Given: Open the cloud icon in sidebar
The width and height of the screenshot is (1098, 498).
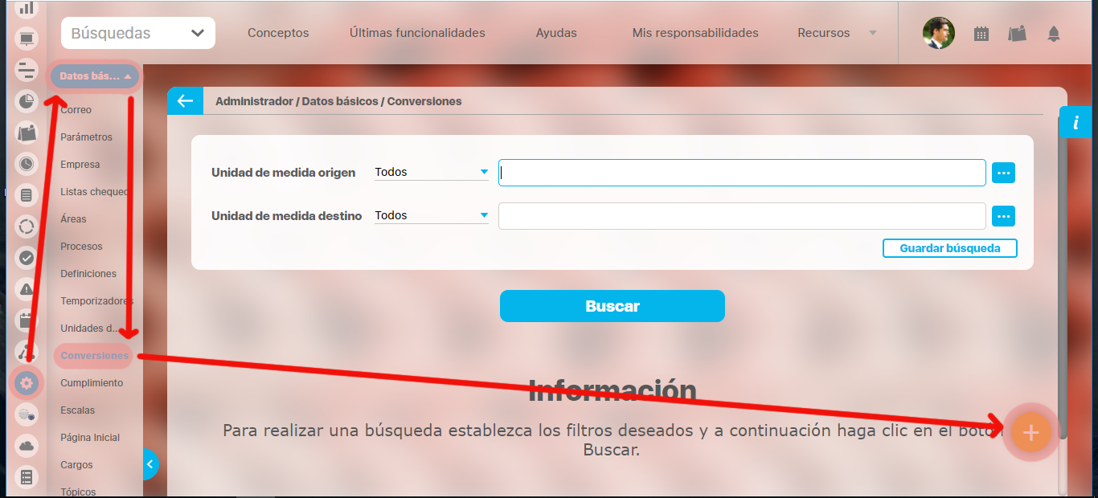Looking at the screenshot, I should point(27,445).
